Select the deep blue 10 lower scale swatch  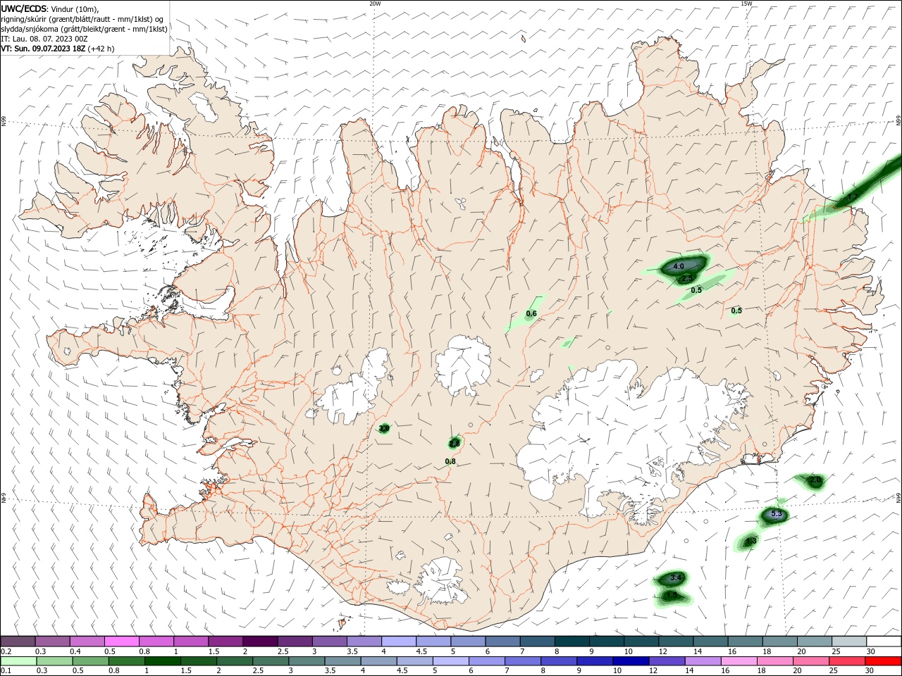(631, 661)
